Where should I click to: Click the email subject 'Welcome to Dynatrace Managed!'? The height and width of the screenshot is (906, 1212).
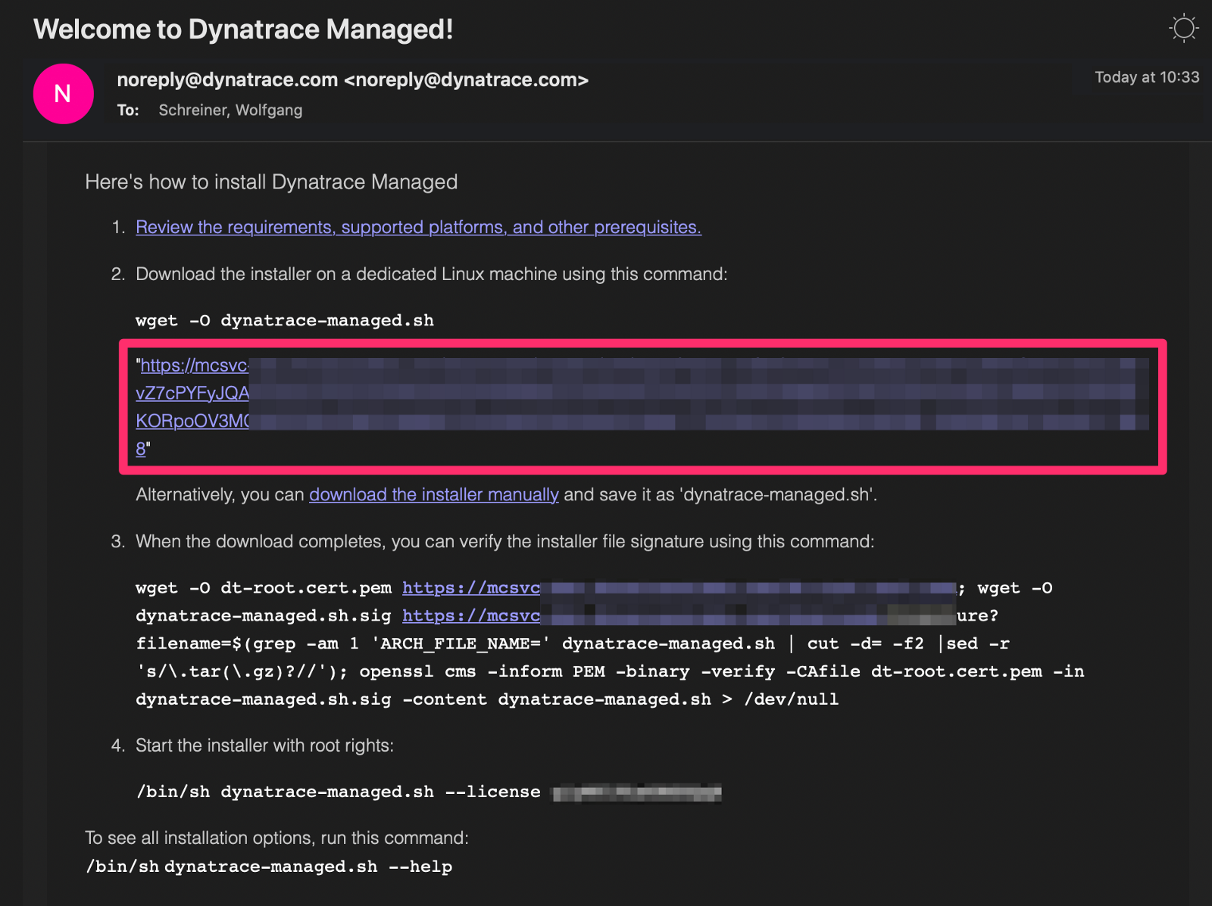click(x=243, y=30)
